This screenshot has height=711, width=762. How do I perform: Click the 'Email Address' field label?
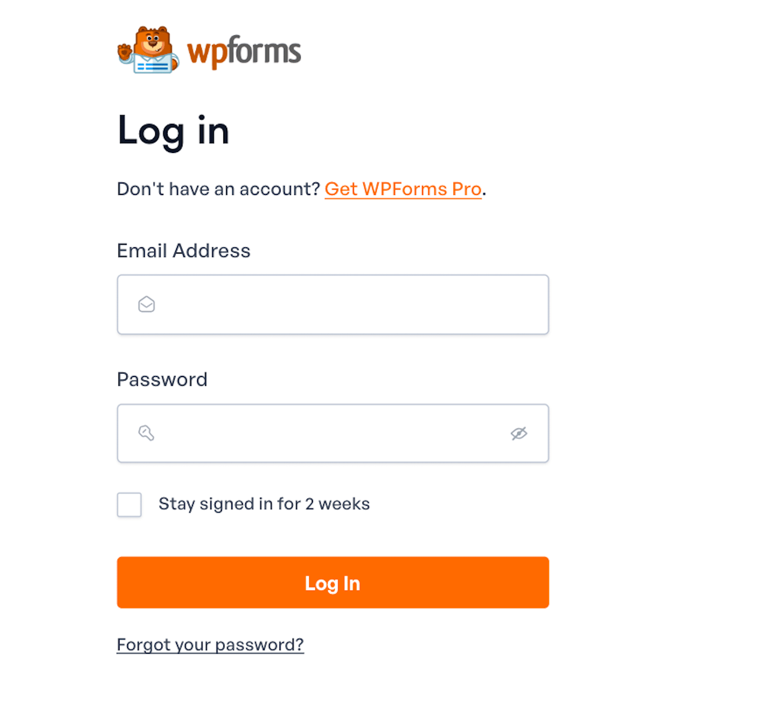pos(183,251)
